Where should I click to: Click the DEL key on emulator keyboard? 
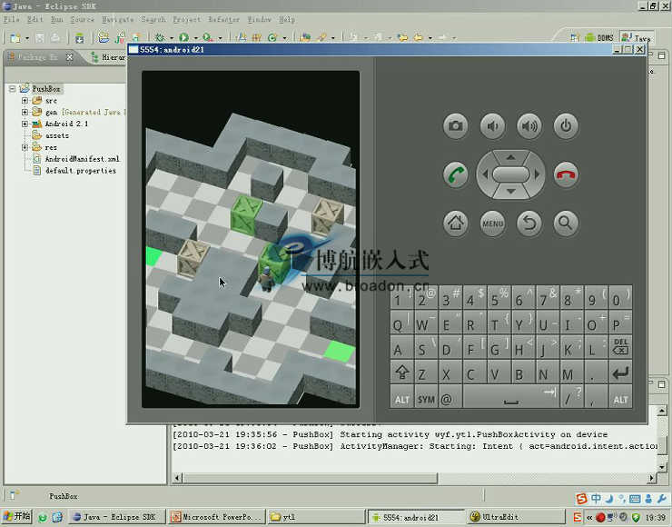(x=620, y=346)
